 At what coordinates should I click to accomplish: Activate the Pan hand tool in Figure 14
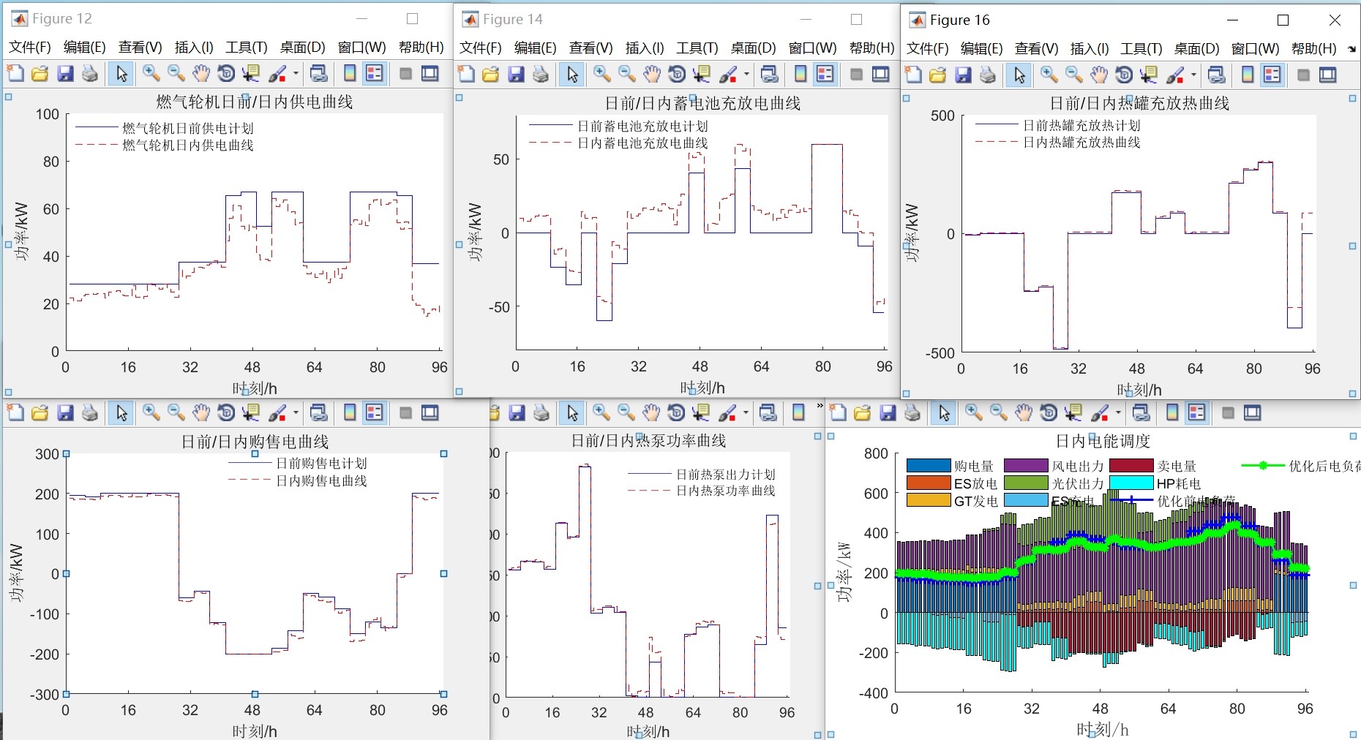pyautogui.click(x=652, y=74)
